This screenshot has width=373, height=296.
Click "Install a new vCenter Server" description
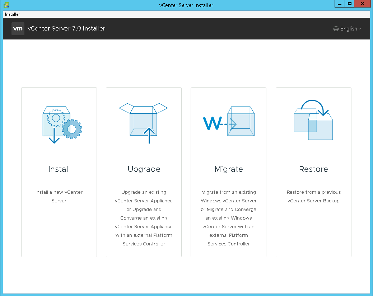[x=59, y=196]
